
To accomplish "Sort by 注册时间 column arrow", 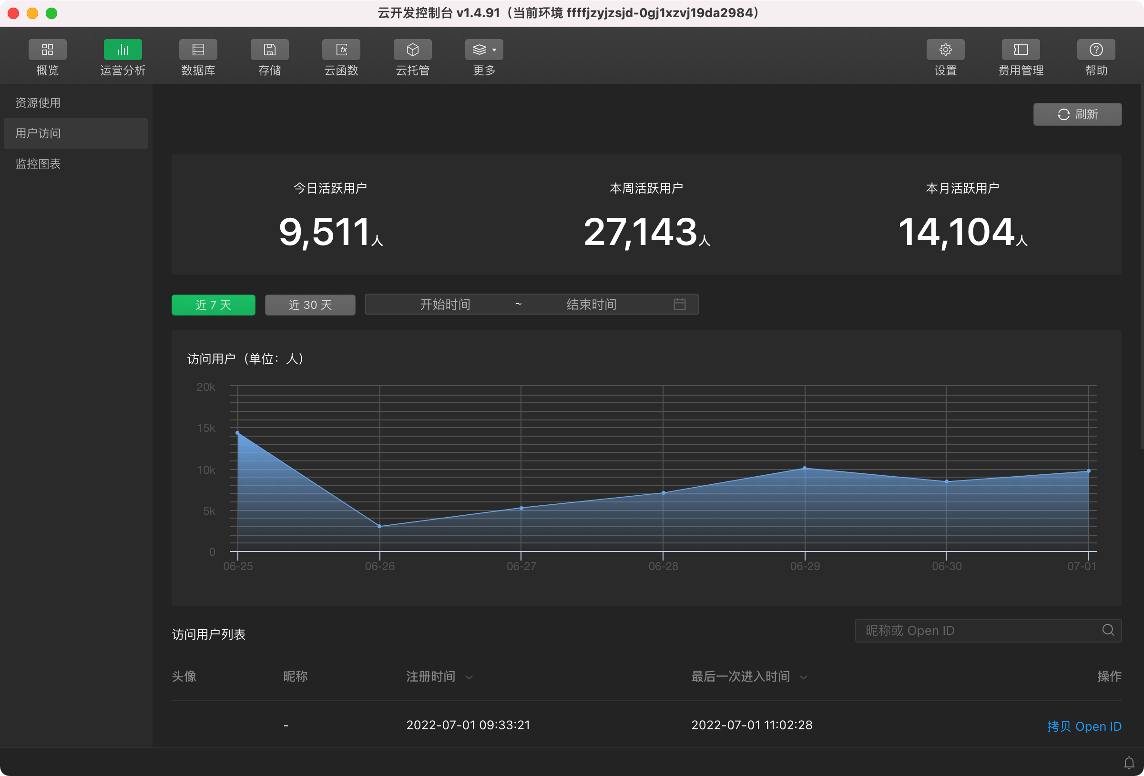I will pos(469,677).
